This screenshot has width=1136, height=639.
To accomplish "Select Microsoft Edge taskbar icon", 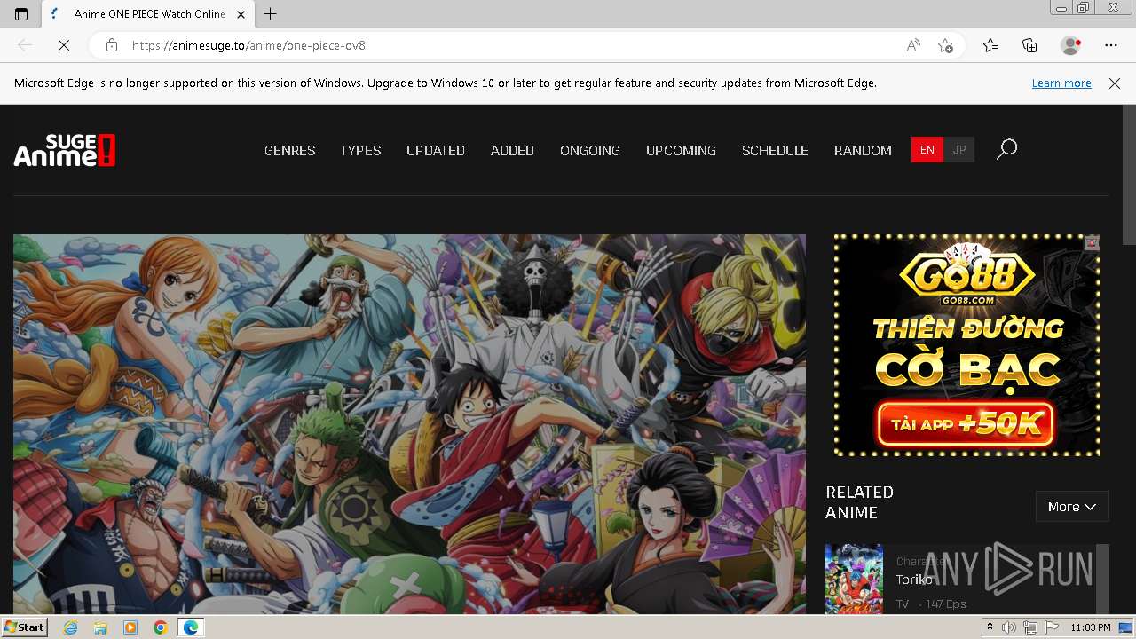I will (190, 627).
